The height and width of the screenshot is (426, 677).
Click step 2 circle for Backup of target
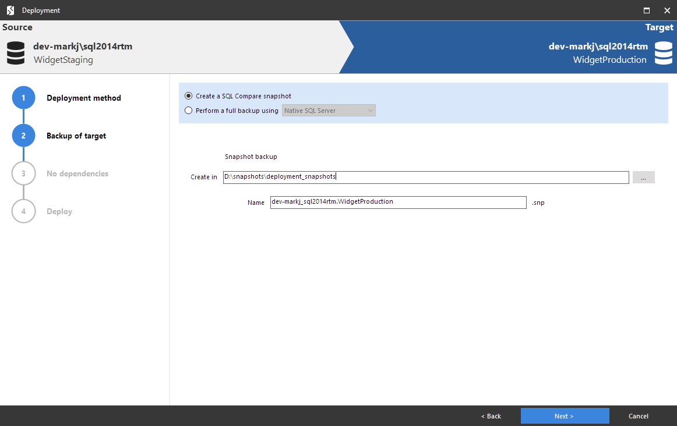23,135
